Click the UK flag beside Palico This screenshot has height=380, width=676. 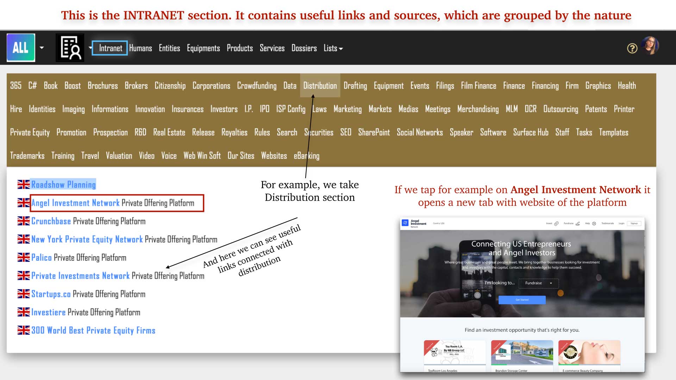click(24, 258)
